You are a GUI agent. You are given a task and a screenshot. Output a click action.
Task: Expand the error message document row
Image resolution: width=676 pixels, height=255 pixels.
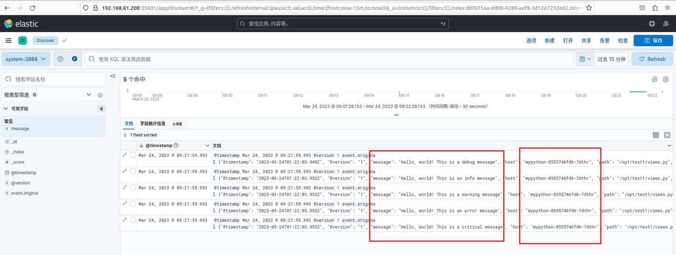[125, 203]
